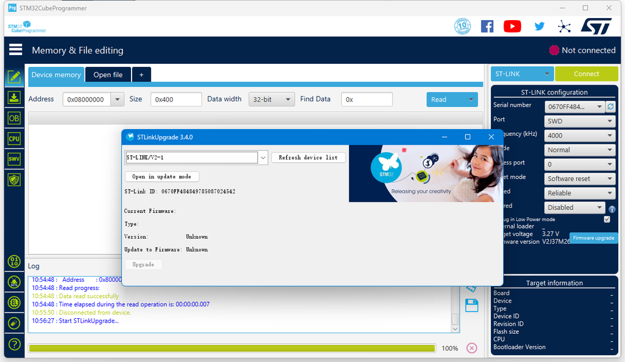Click the 'Disconnected from device.' log line
Viewport: 625px width, 362px height.
81,312
